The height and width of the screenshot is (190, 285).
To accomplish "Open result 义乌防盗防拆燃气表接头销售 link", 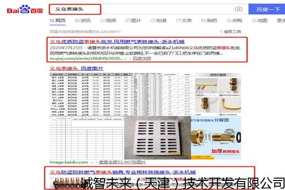I will tap(123, 172).
